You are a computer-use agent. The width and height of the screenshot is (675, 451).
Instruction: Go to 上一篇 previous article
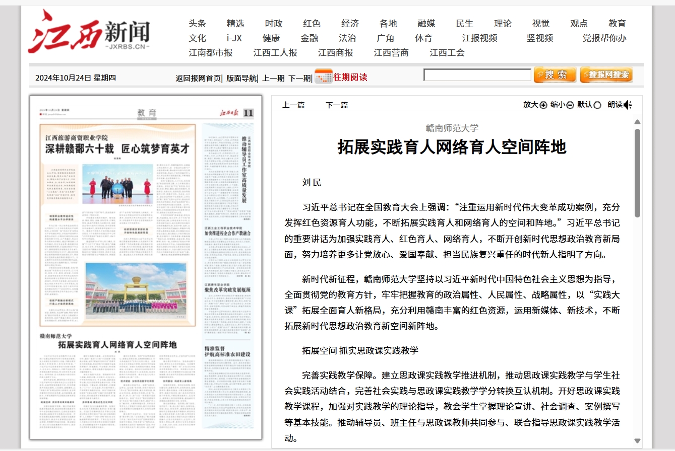coord(293,105)
